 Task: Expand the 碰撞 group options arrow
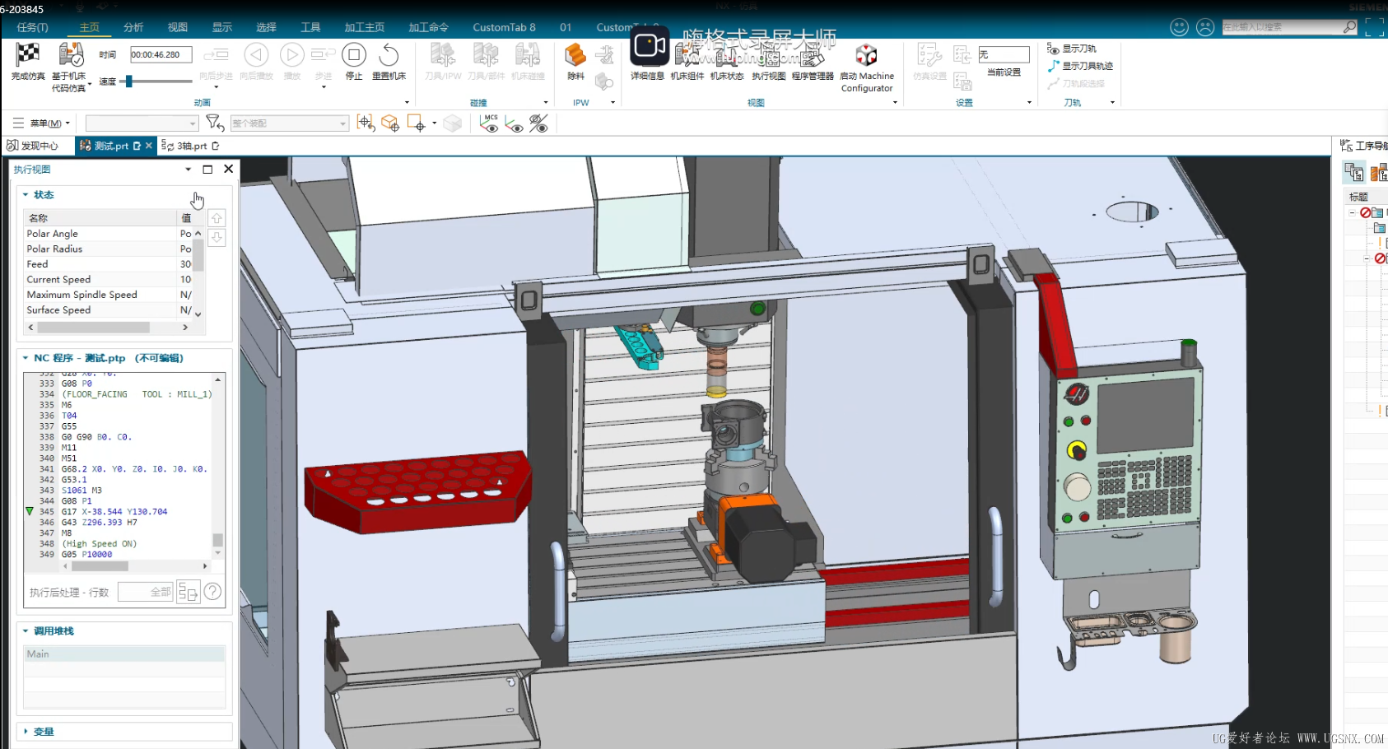coord(546,103)
